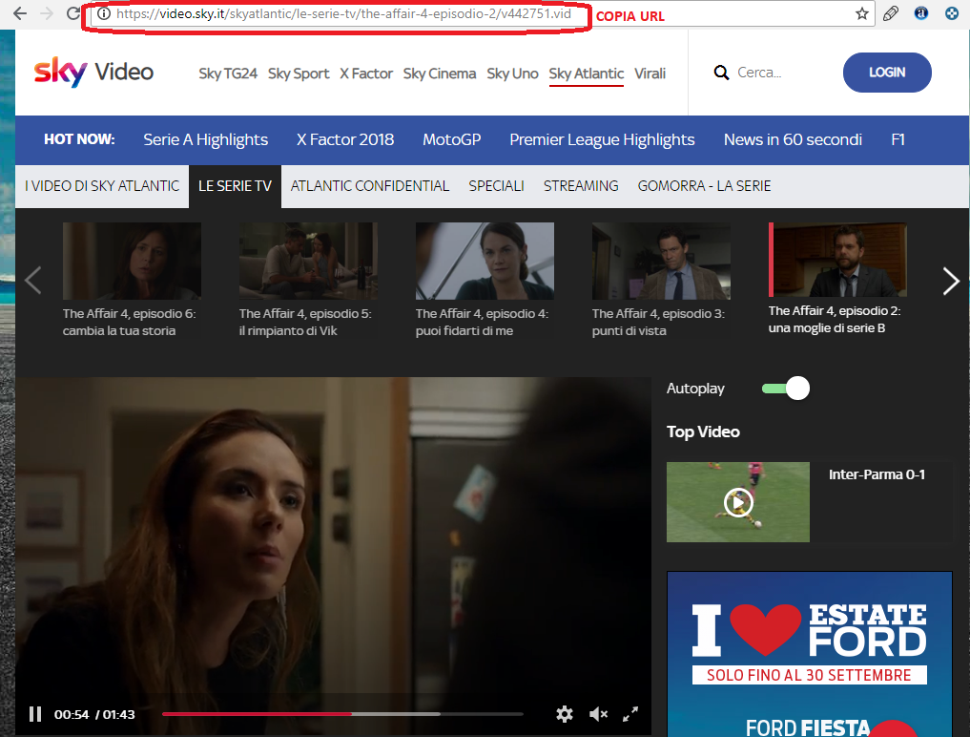Screen dimensions: 970x737
Task: Play the Inter-Parma 0-1 video icon
Action: tap(738, 502)
